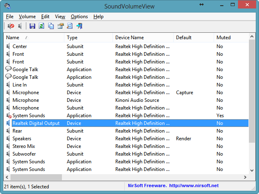This screenshot has height=194, width=259.
Task: Click the vertical scrollbar down arrow
Action: click(252, 171)
